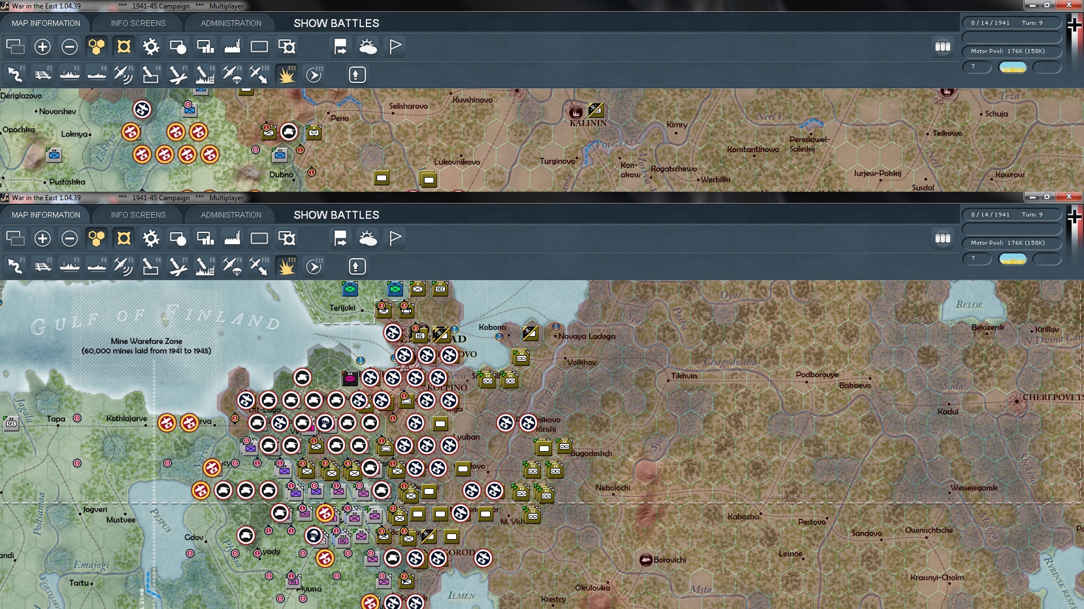The image size is (1084, 609).
Task: Zoom in the map in the lower window
Action: 42,239
